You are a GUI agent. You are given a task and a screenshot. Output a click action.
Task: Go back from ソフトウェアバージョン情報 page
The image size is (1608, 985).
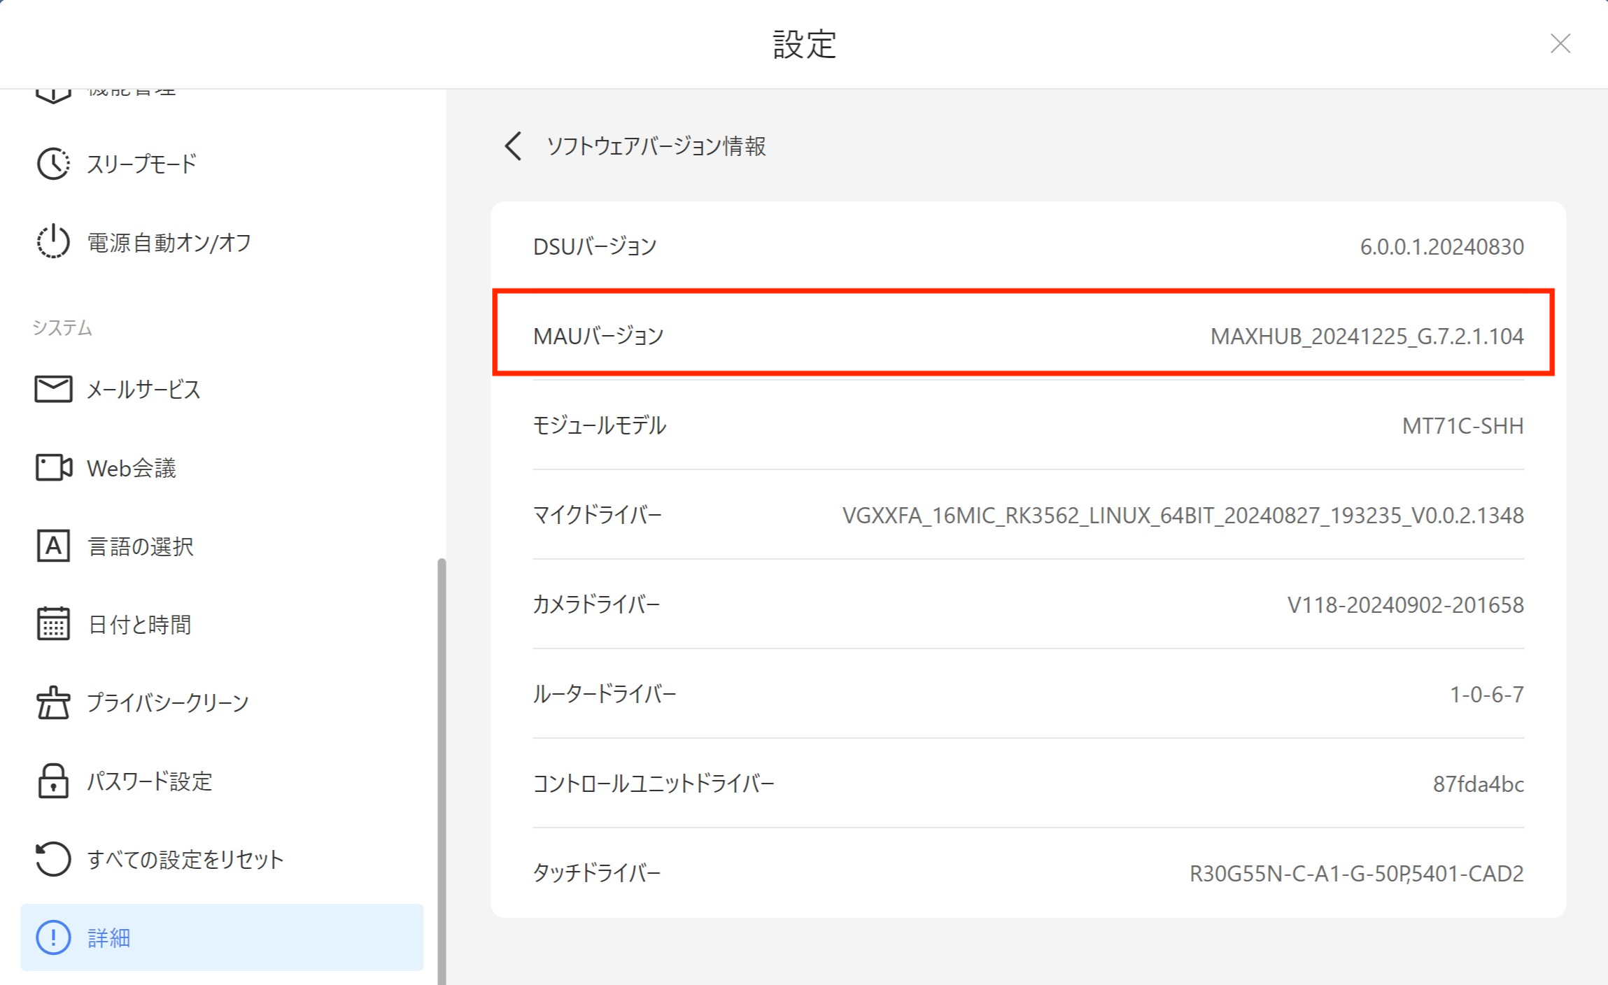(514, 146)
